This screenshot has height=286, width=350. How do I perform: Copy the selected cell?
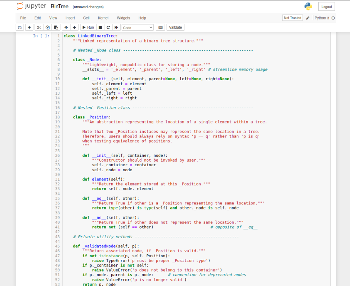pyautogui.click(x=47, y=27)
